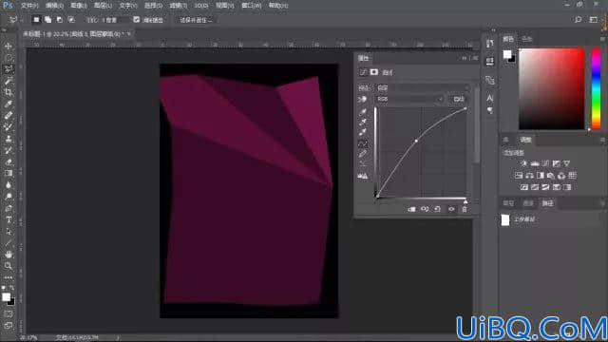
Task: Open the Image menu
Action: tap(79, 6)
